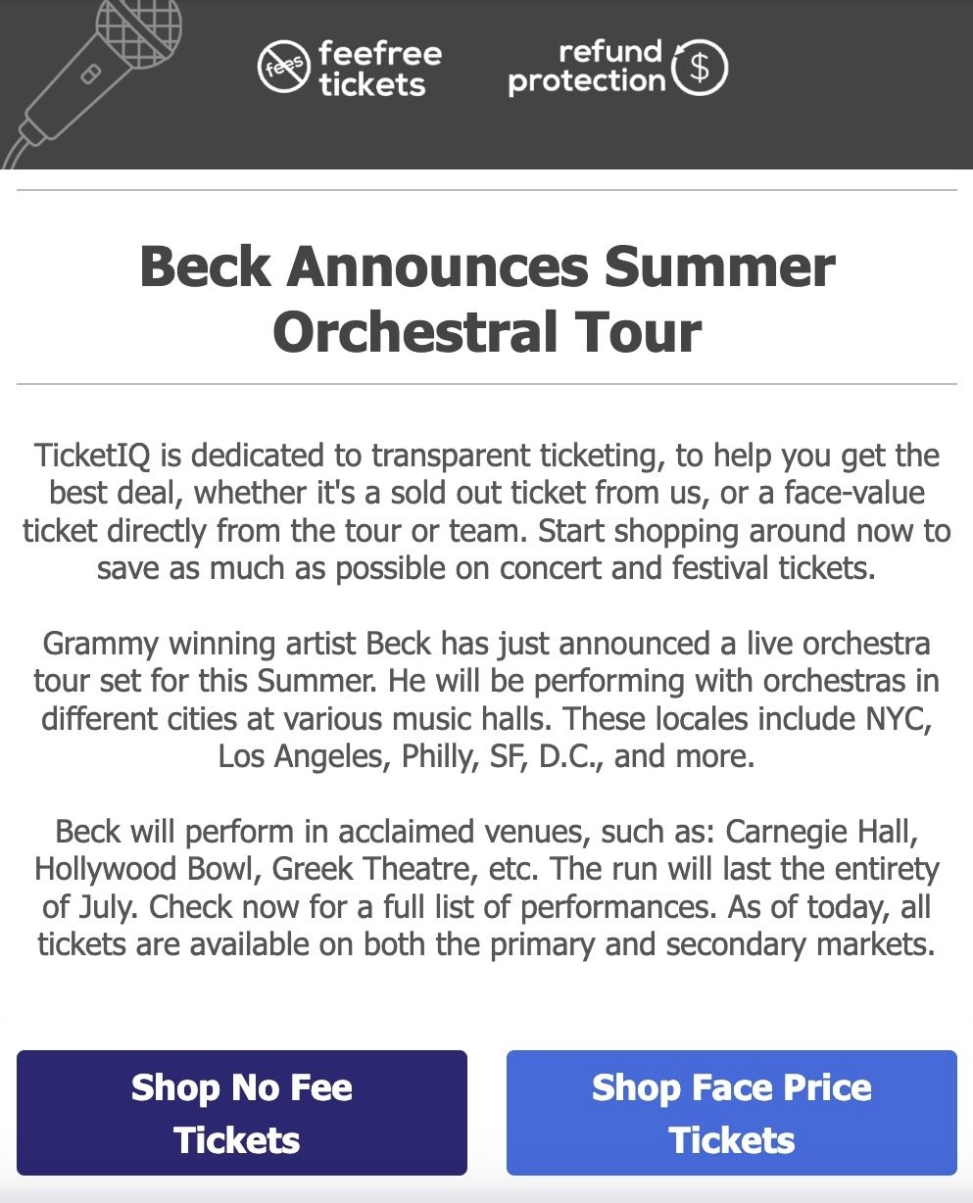Click the horizontal divider below the headline
The width and height of the screenshot is (973, 1203).
tap(487, 384)
